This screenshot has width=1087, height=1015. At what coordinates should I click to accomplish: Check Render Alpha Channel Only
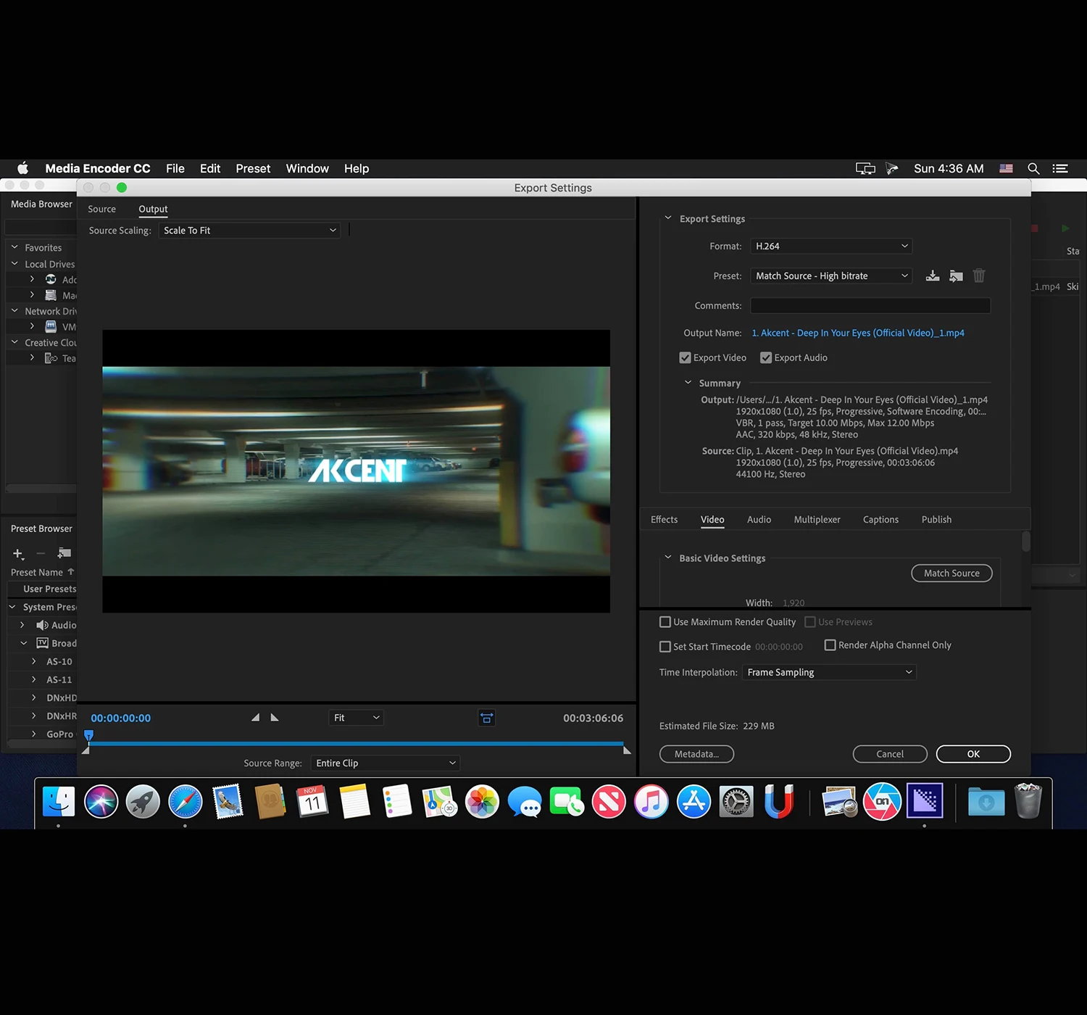coord(830,645)
